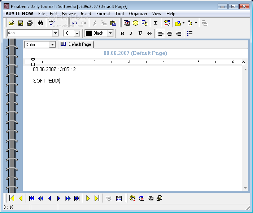Viewport: 253px width, 213px height.
Task: Align text left
Action: (161, 34)
